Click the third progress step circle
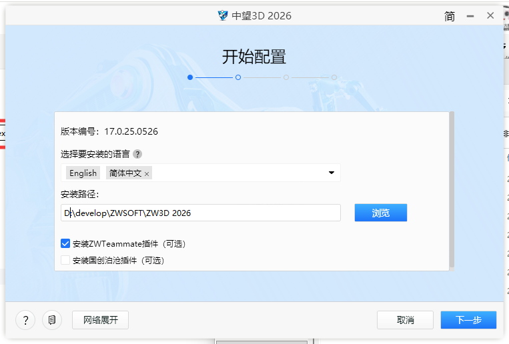 (x=286, y=77)
